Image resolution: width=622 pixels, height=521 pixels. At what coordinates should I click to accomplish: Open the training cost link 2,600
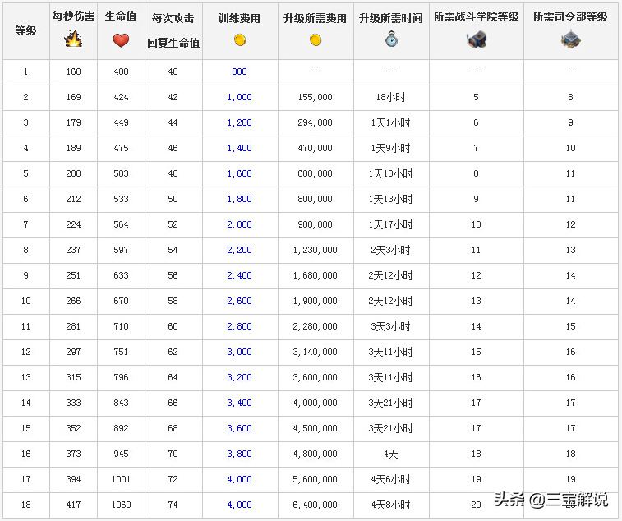[x=240, y=301]
